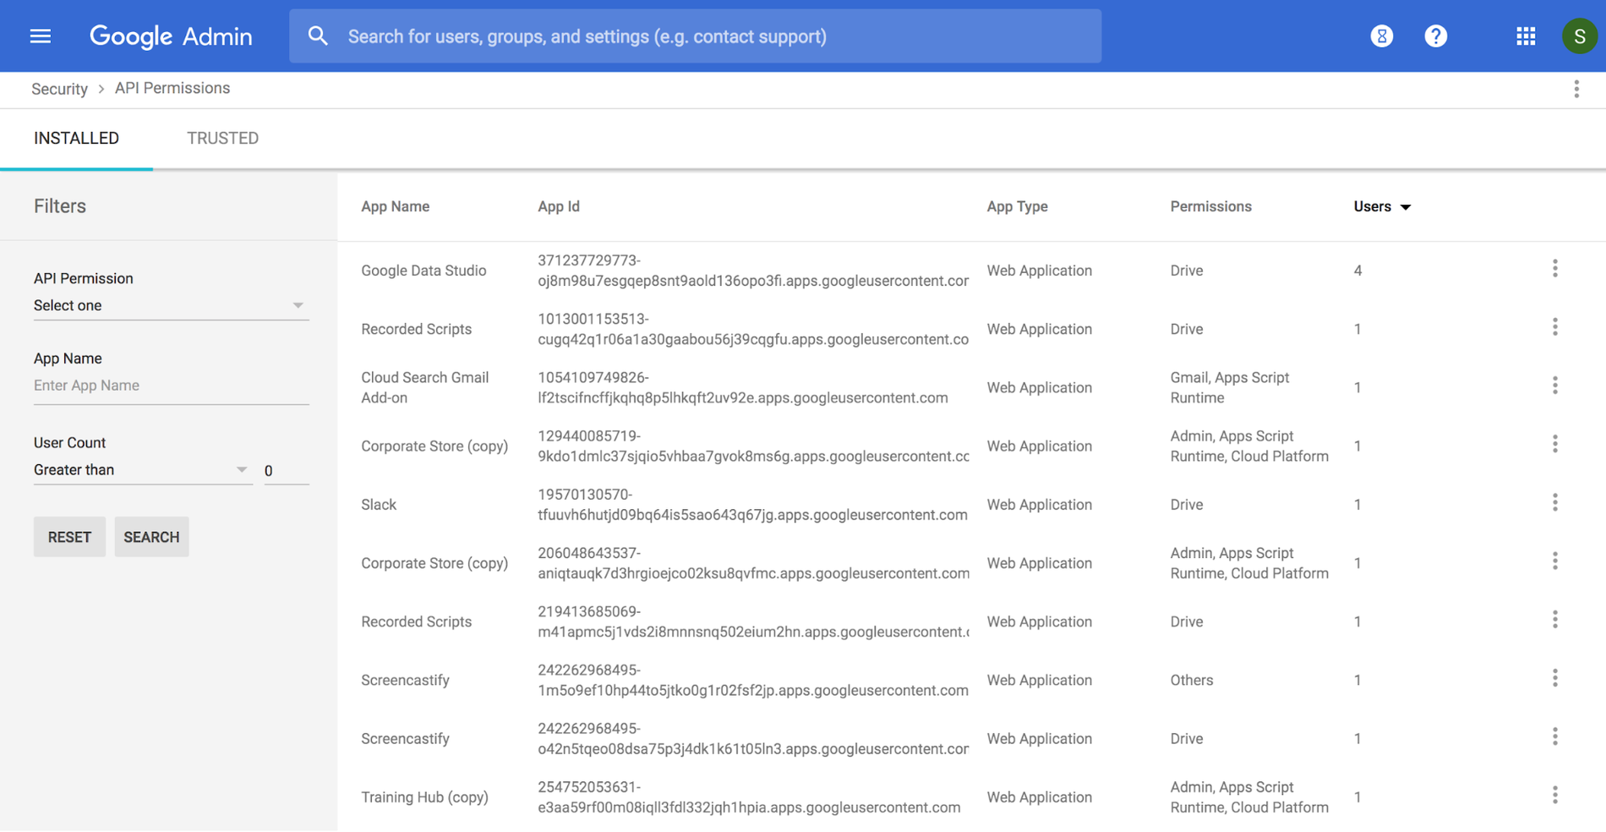Screen dimensions: 1606x832
Task: Open the API Permission Select one dropdown
Action: tap(171, 305)
